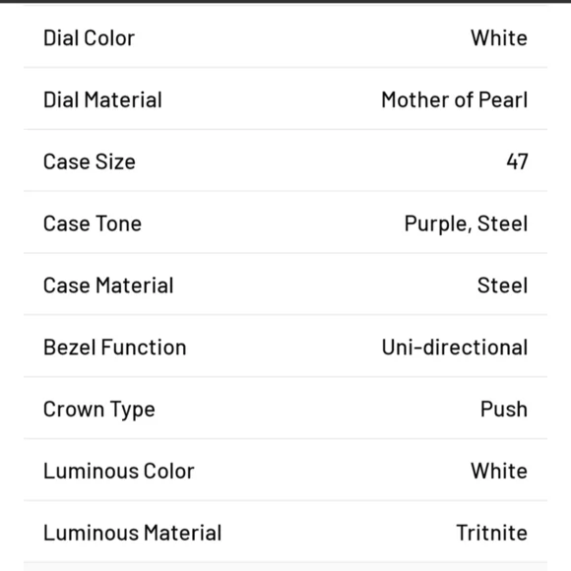
Task: Select the Dial Material label
Action: pos(102,99)
